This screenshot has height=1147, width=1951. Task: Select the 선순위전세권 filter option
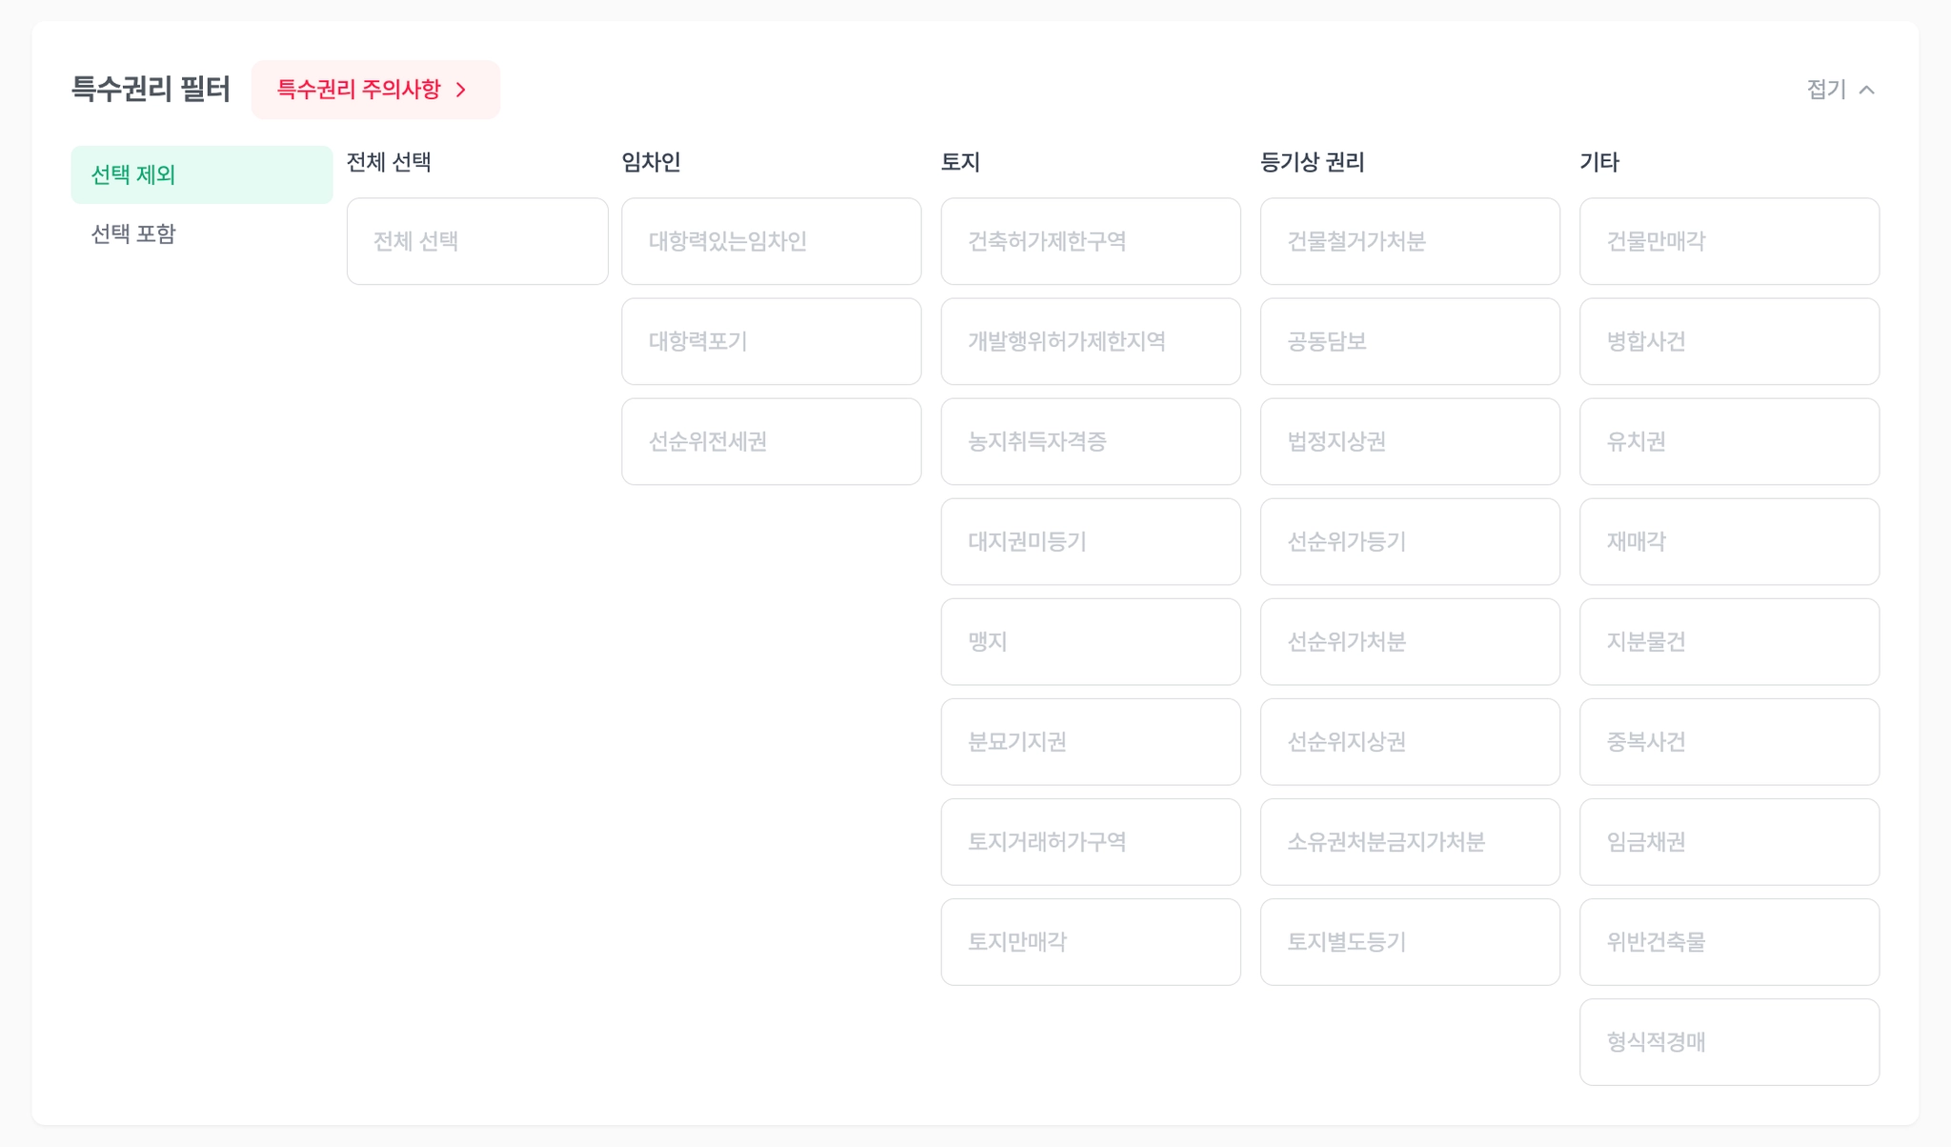pos(771,441)
